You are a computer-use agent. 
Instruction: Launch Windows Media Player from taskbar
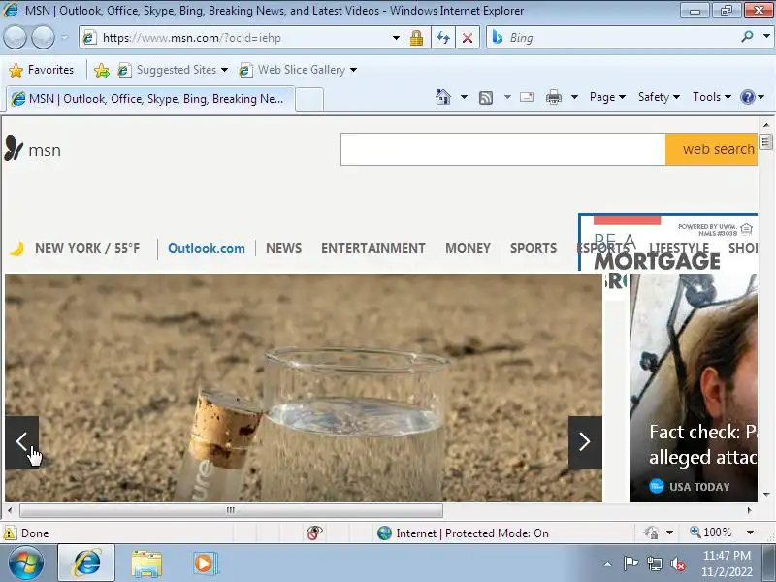(204, 564)
